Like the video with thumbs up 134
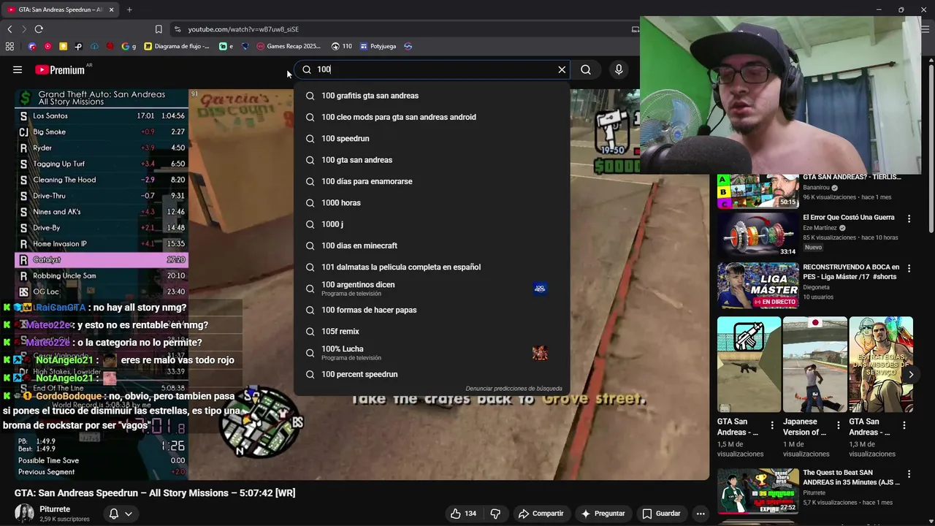The width and height of the screenshot is (935, 526). pos(463,514)
